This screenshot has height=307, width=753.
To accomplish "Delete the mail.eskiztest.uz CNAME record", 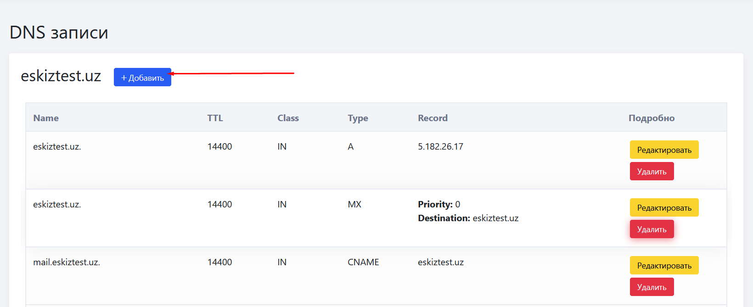I will point(651,287).
